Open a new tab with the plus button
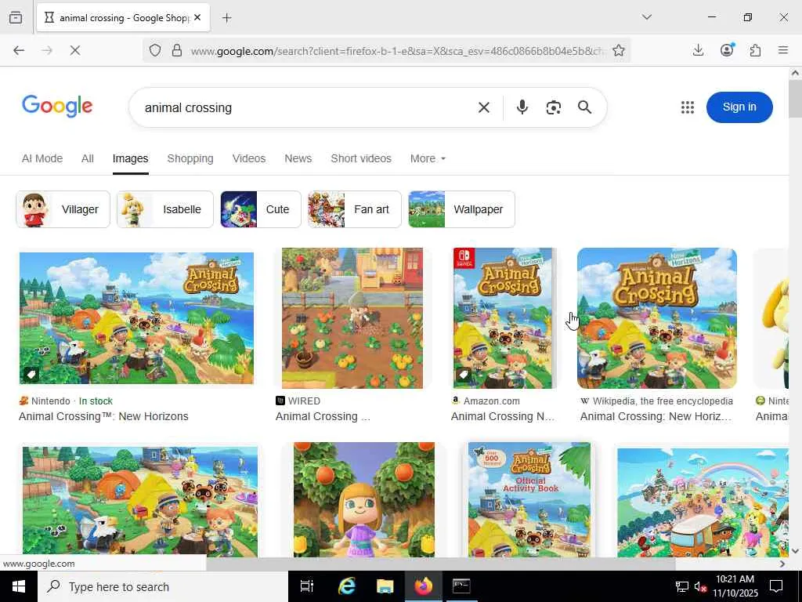Screen dimensions: 802x602 click(227, 18)
